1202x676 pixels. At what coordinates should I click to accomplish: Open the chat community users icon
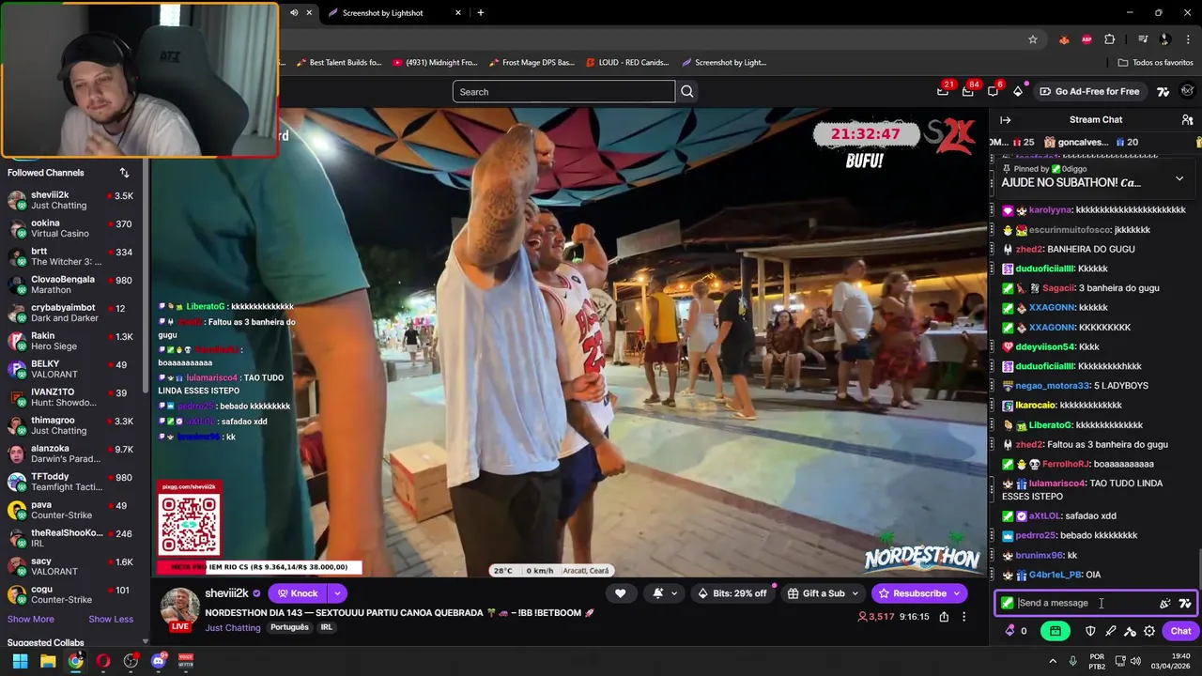[x=1187, y=119]
